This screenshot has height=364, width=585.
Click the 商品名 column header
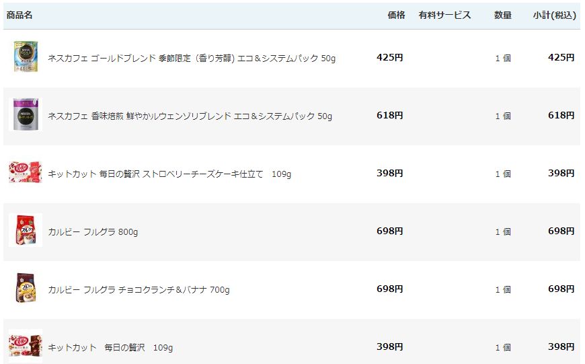click(19, 15)
